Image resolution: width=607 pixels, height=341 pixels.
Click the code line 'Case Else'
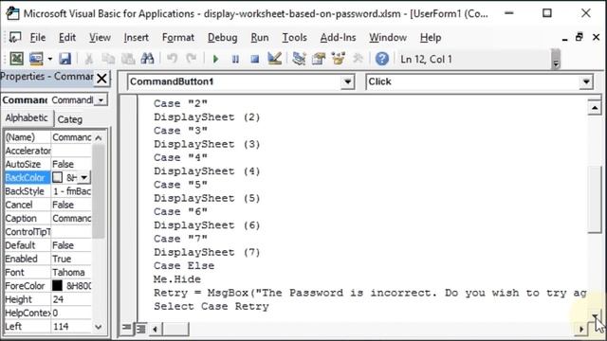184,265
